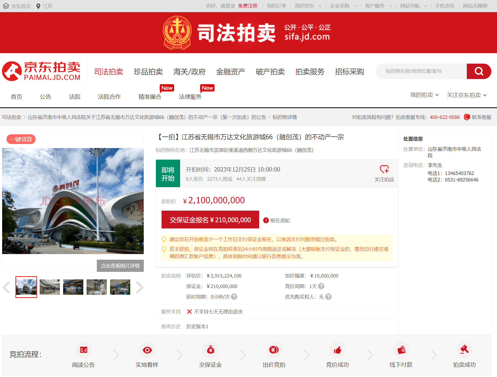This screenshot has height=377, width=497.
Task: Show previous thumbnails with left arrow
Action: pyautogui.click(x=6, y=287)
